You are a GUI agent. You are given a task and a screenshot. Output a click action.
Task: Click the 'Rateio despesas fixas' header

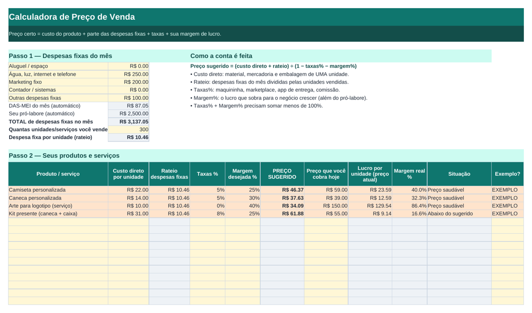coord(169,174)
